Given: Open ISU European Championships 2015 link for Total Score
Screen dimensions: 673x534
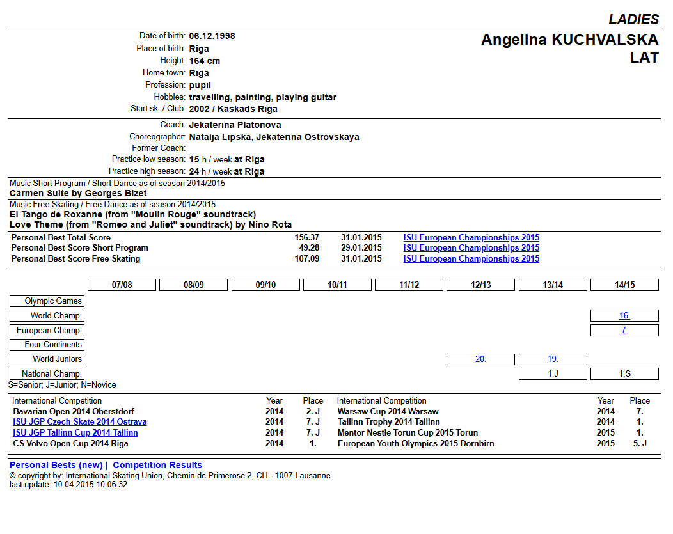Looking at the screenshot, I should click(471, 238).
